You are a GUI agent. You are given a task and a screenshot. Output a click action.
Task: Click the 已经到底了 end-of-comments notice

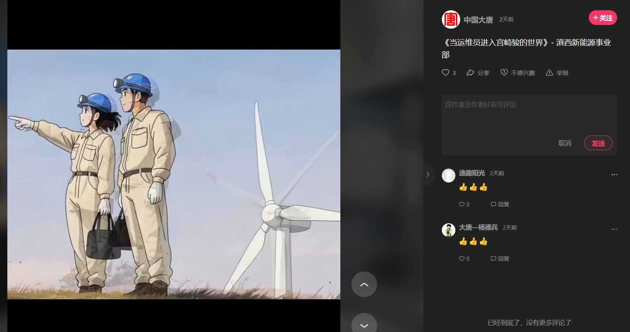pos(529,322)
